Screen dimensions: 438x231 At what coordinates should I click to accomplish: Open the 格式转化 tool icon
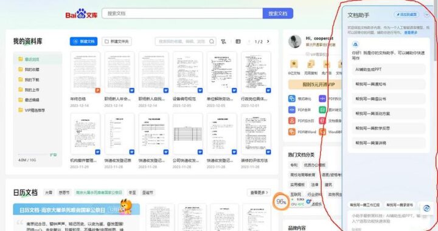[x=291, y=98]
